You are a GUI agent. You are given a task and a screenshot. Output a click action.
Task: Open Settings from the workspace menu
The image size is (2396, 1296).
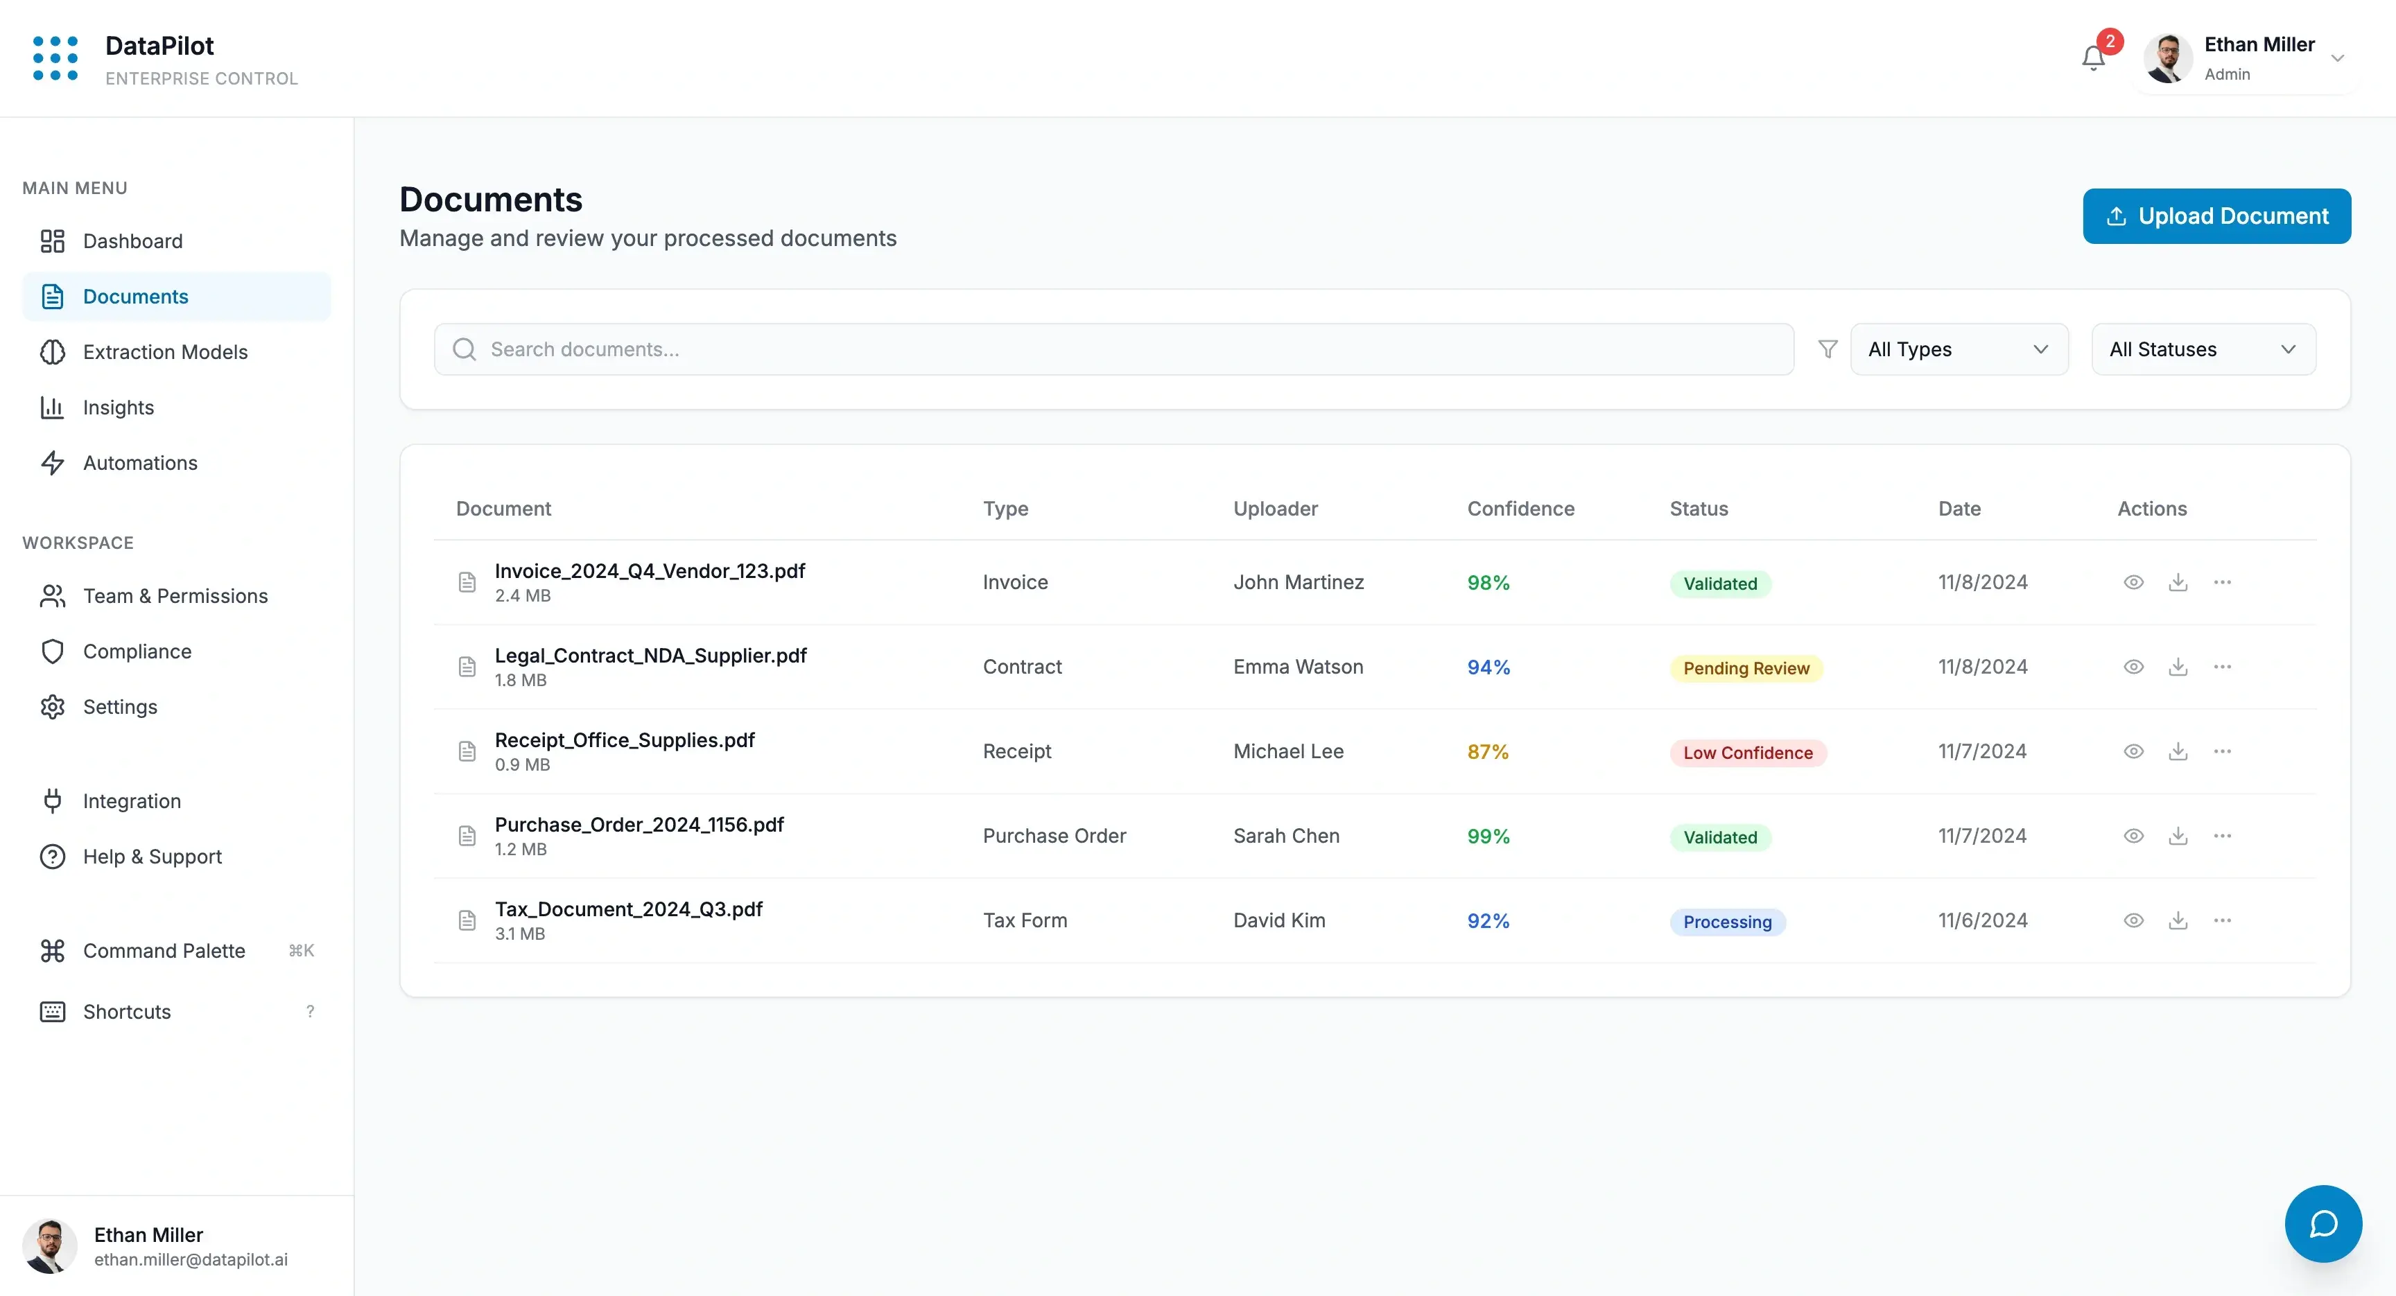[122, 707]
